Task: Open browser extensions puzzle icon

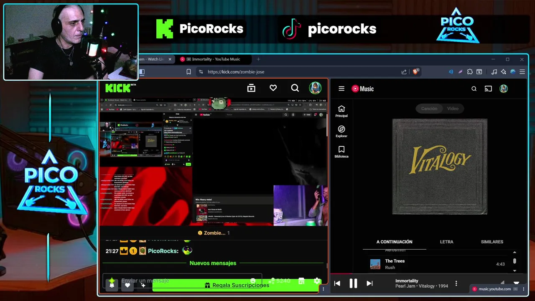Action: pos(470,72)
